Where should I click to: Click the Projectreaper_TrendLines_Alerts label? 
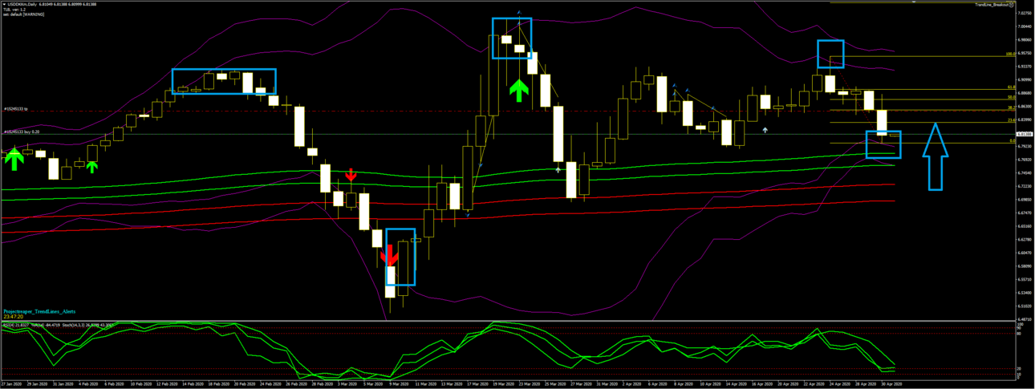click(39, 310)
